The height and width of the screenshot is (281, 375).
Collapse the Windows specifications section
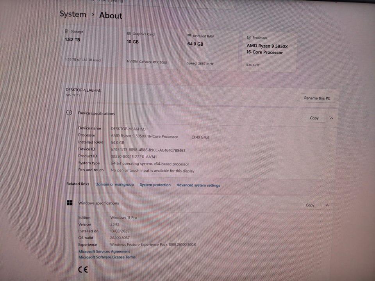point(327,205)
